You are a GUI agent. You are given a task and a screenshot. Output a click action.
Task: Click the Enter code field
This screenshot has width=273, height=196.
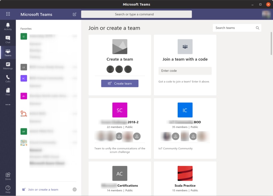pyautogui.click(x=185, y=71)
